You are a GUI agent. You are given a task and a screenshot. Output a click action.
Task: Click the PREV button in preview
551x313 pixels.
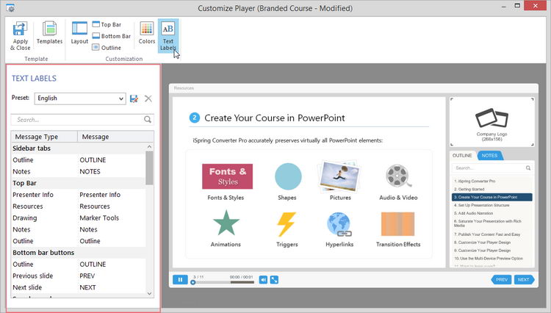point(502,280)
